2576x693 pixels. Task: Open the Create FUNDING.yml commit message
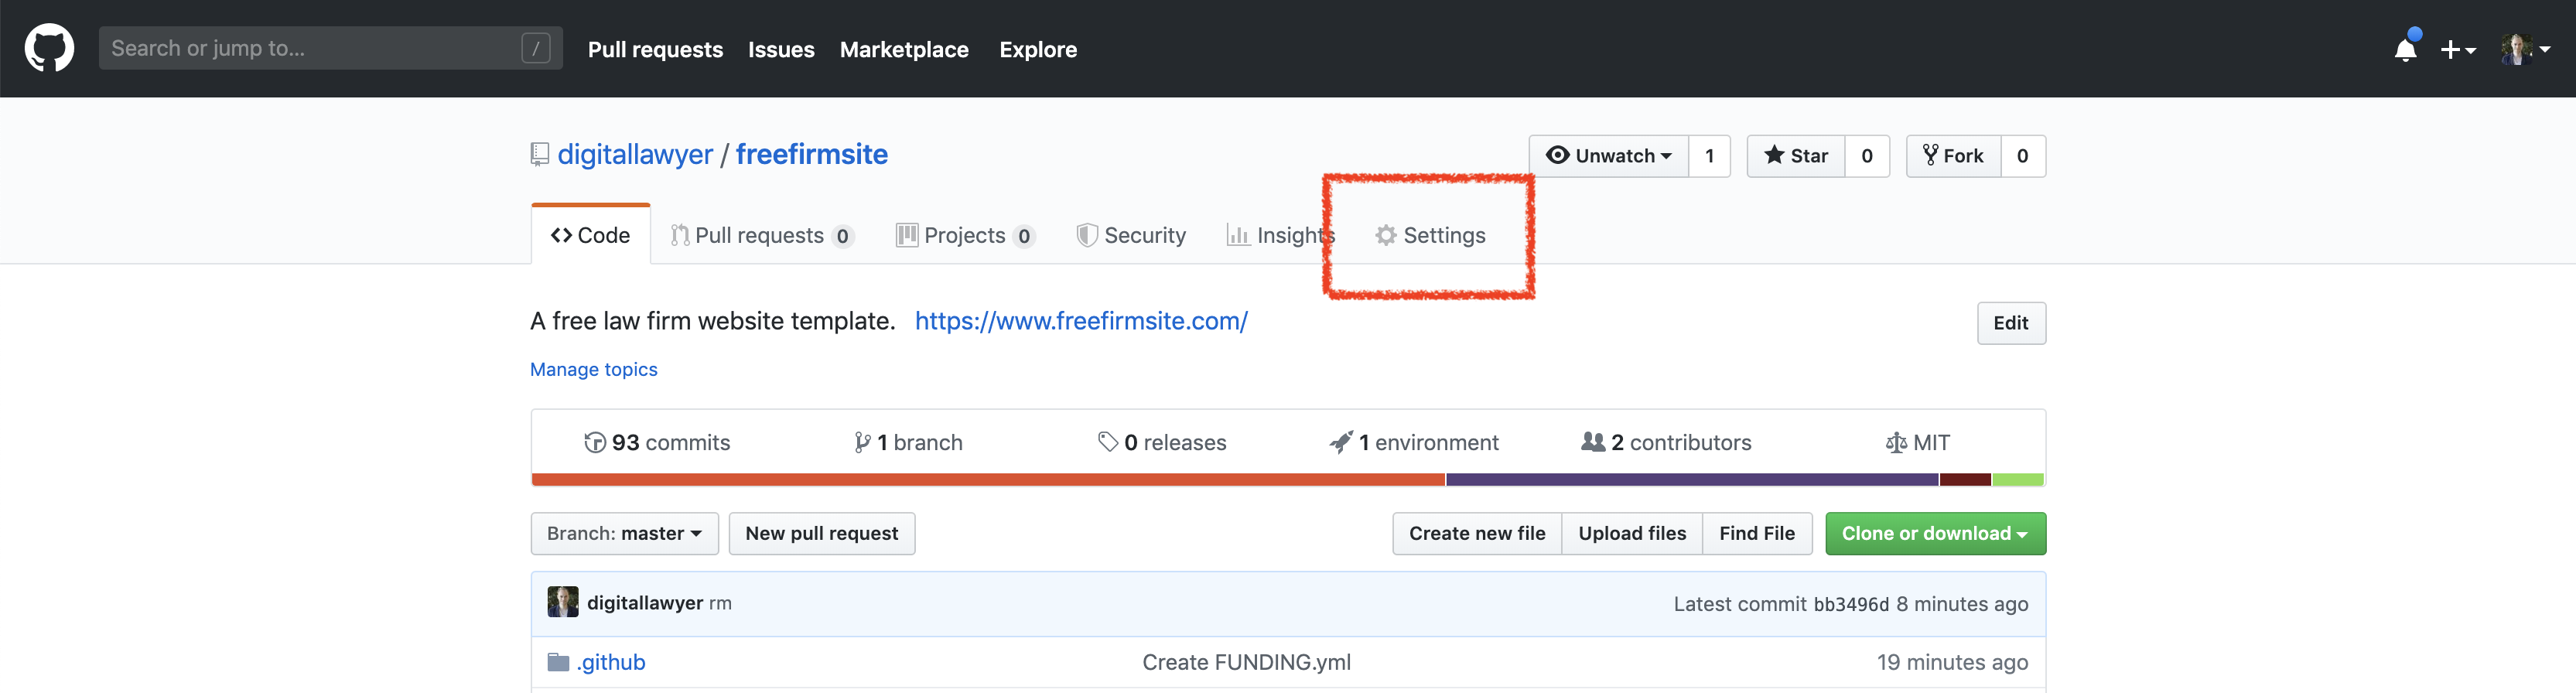click(1246, 662)
